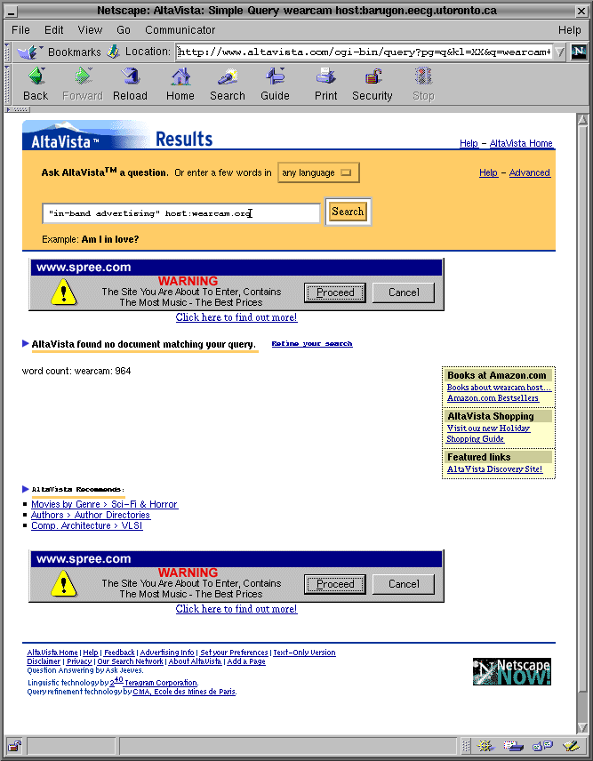Viewport: 593px width, 761px height.
Task: Click the Location URL field
Action: (x=365, y=52)
